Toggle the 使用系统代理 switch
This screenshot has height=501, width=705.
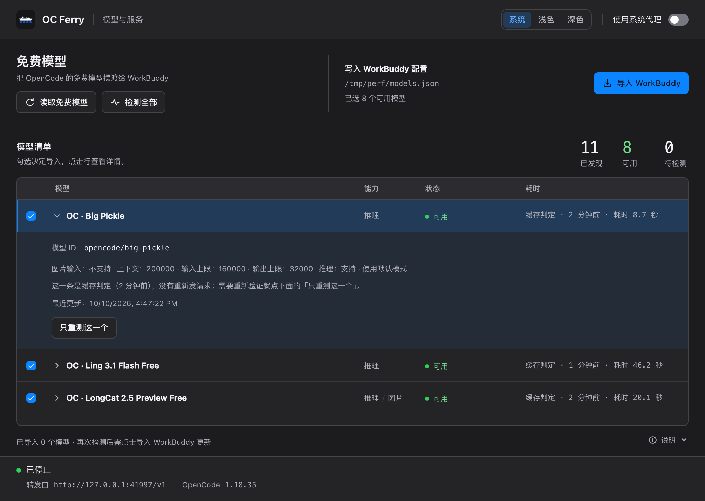tap(678, 20)
